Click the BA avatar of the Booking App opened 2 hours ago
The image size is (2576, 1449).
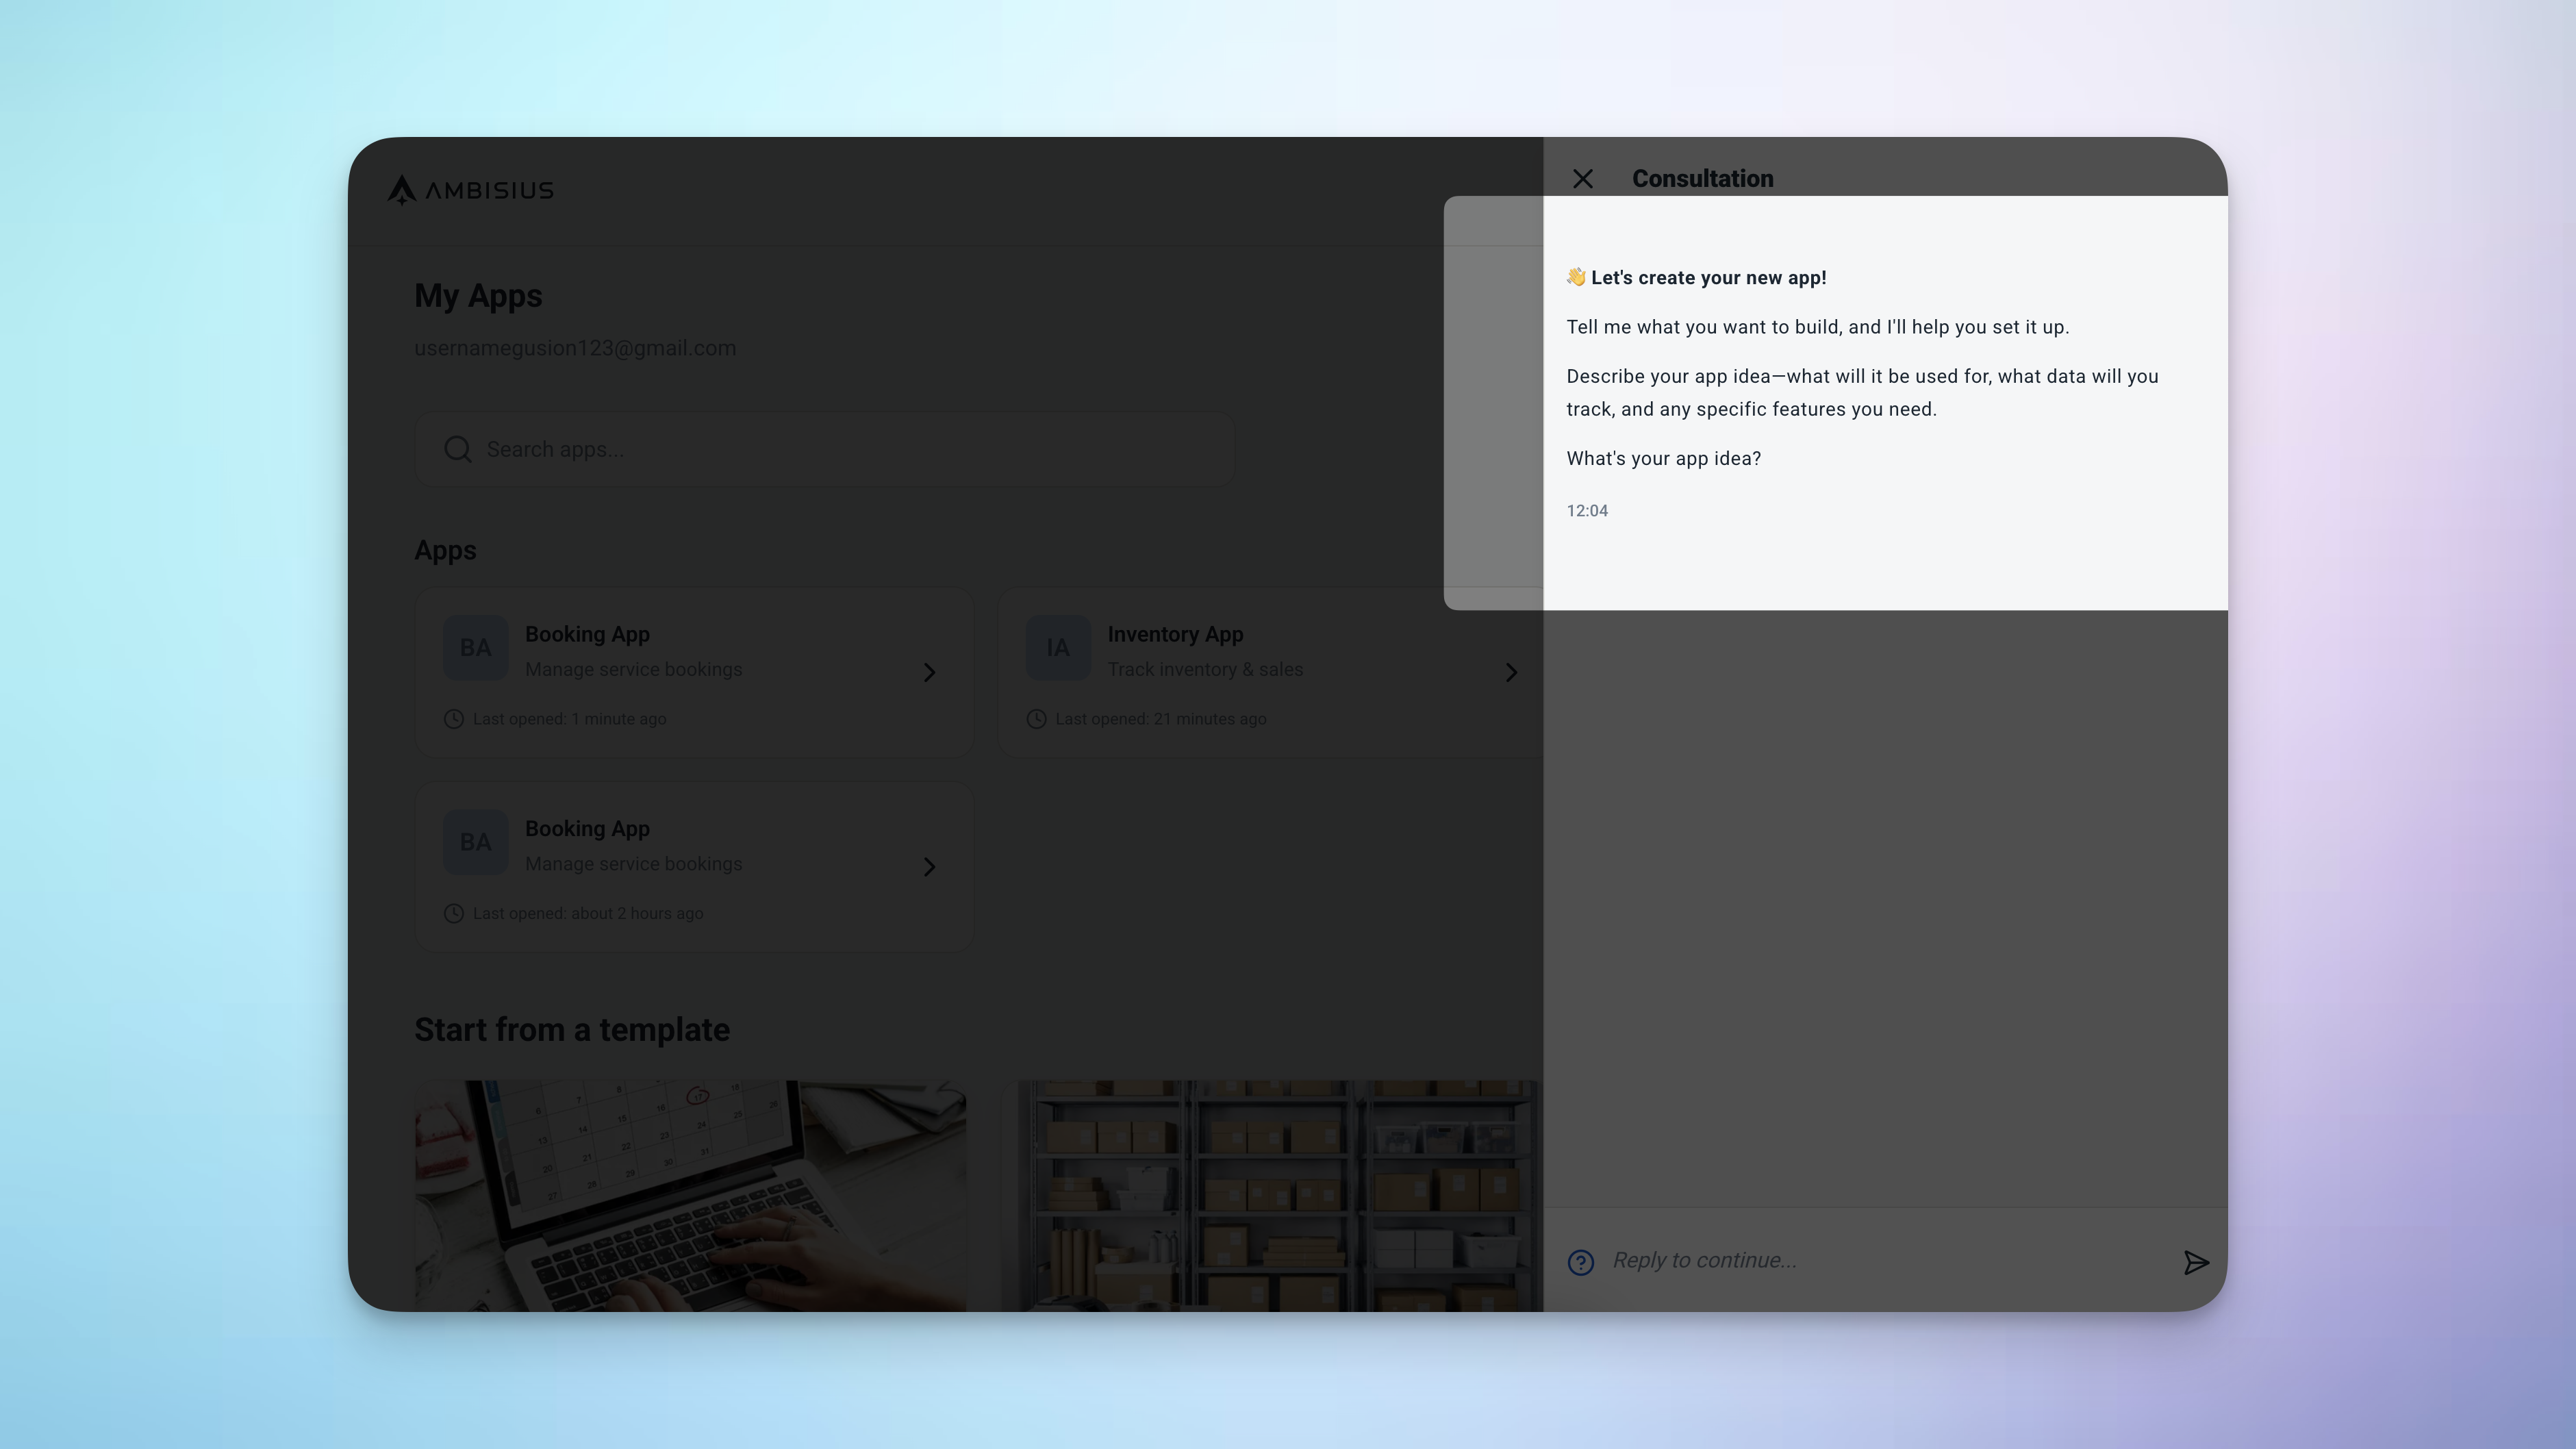pos(475,842)
